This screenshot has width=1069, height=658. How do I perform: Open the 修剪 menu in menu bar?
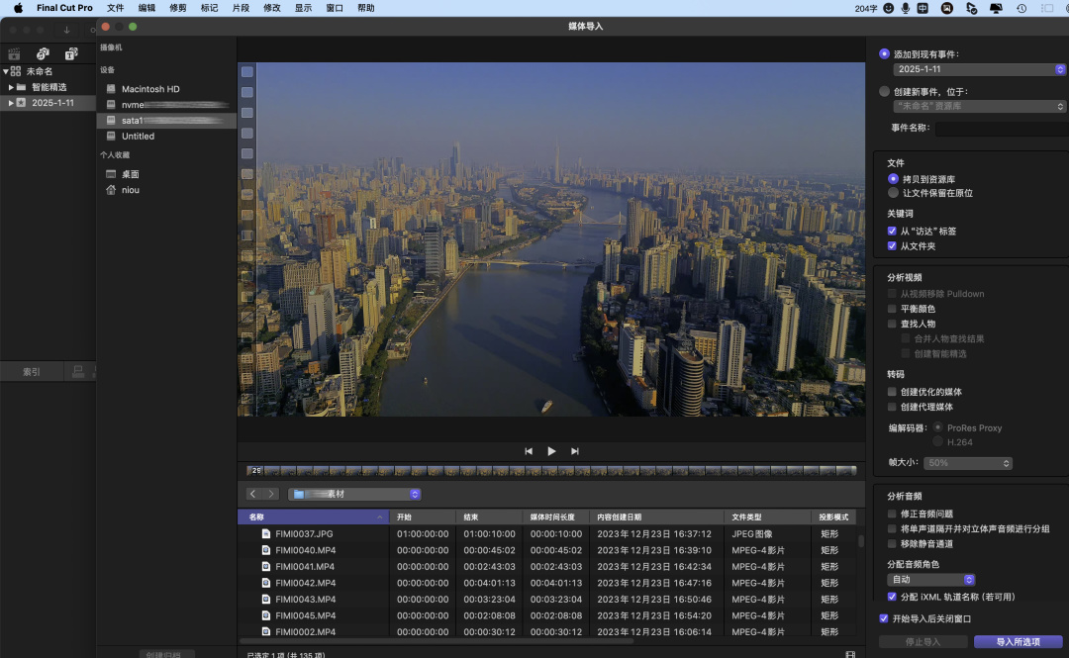pos(177,8)
